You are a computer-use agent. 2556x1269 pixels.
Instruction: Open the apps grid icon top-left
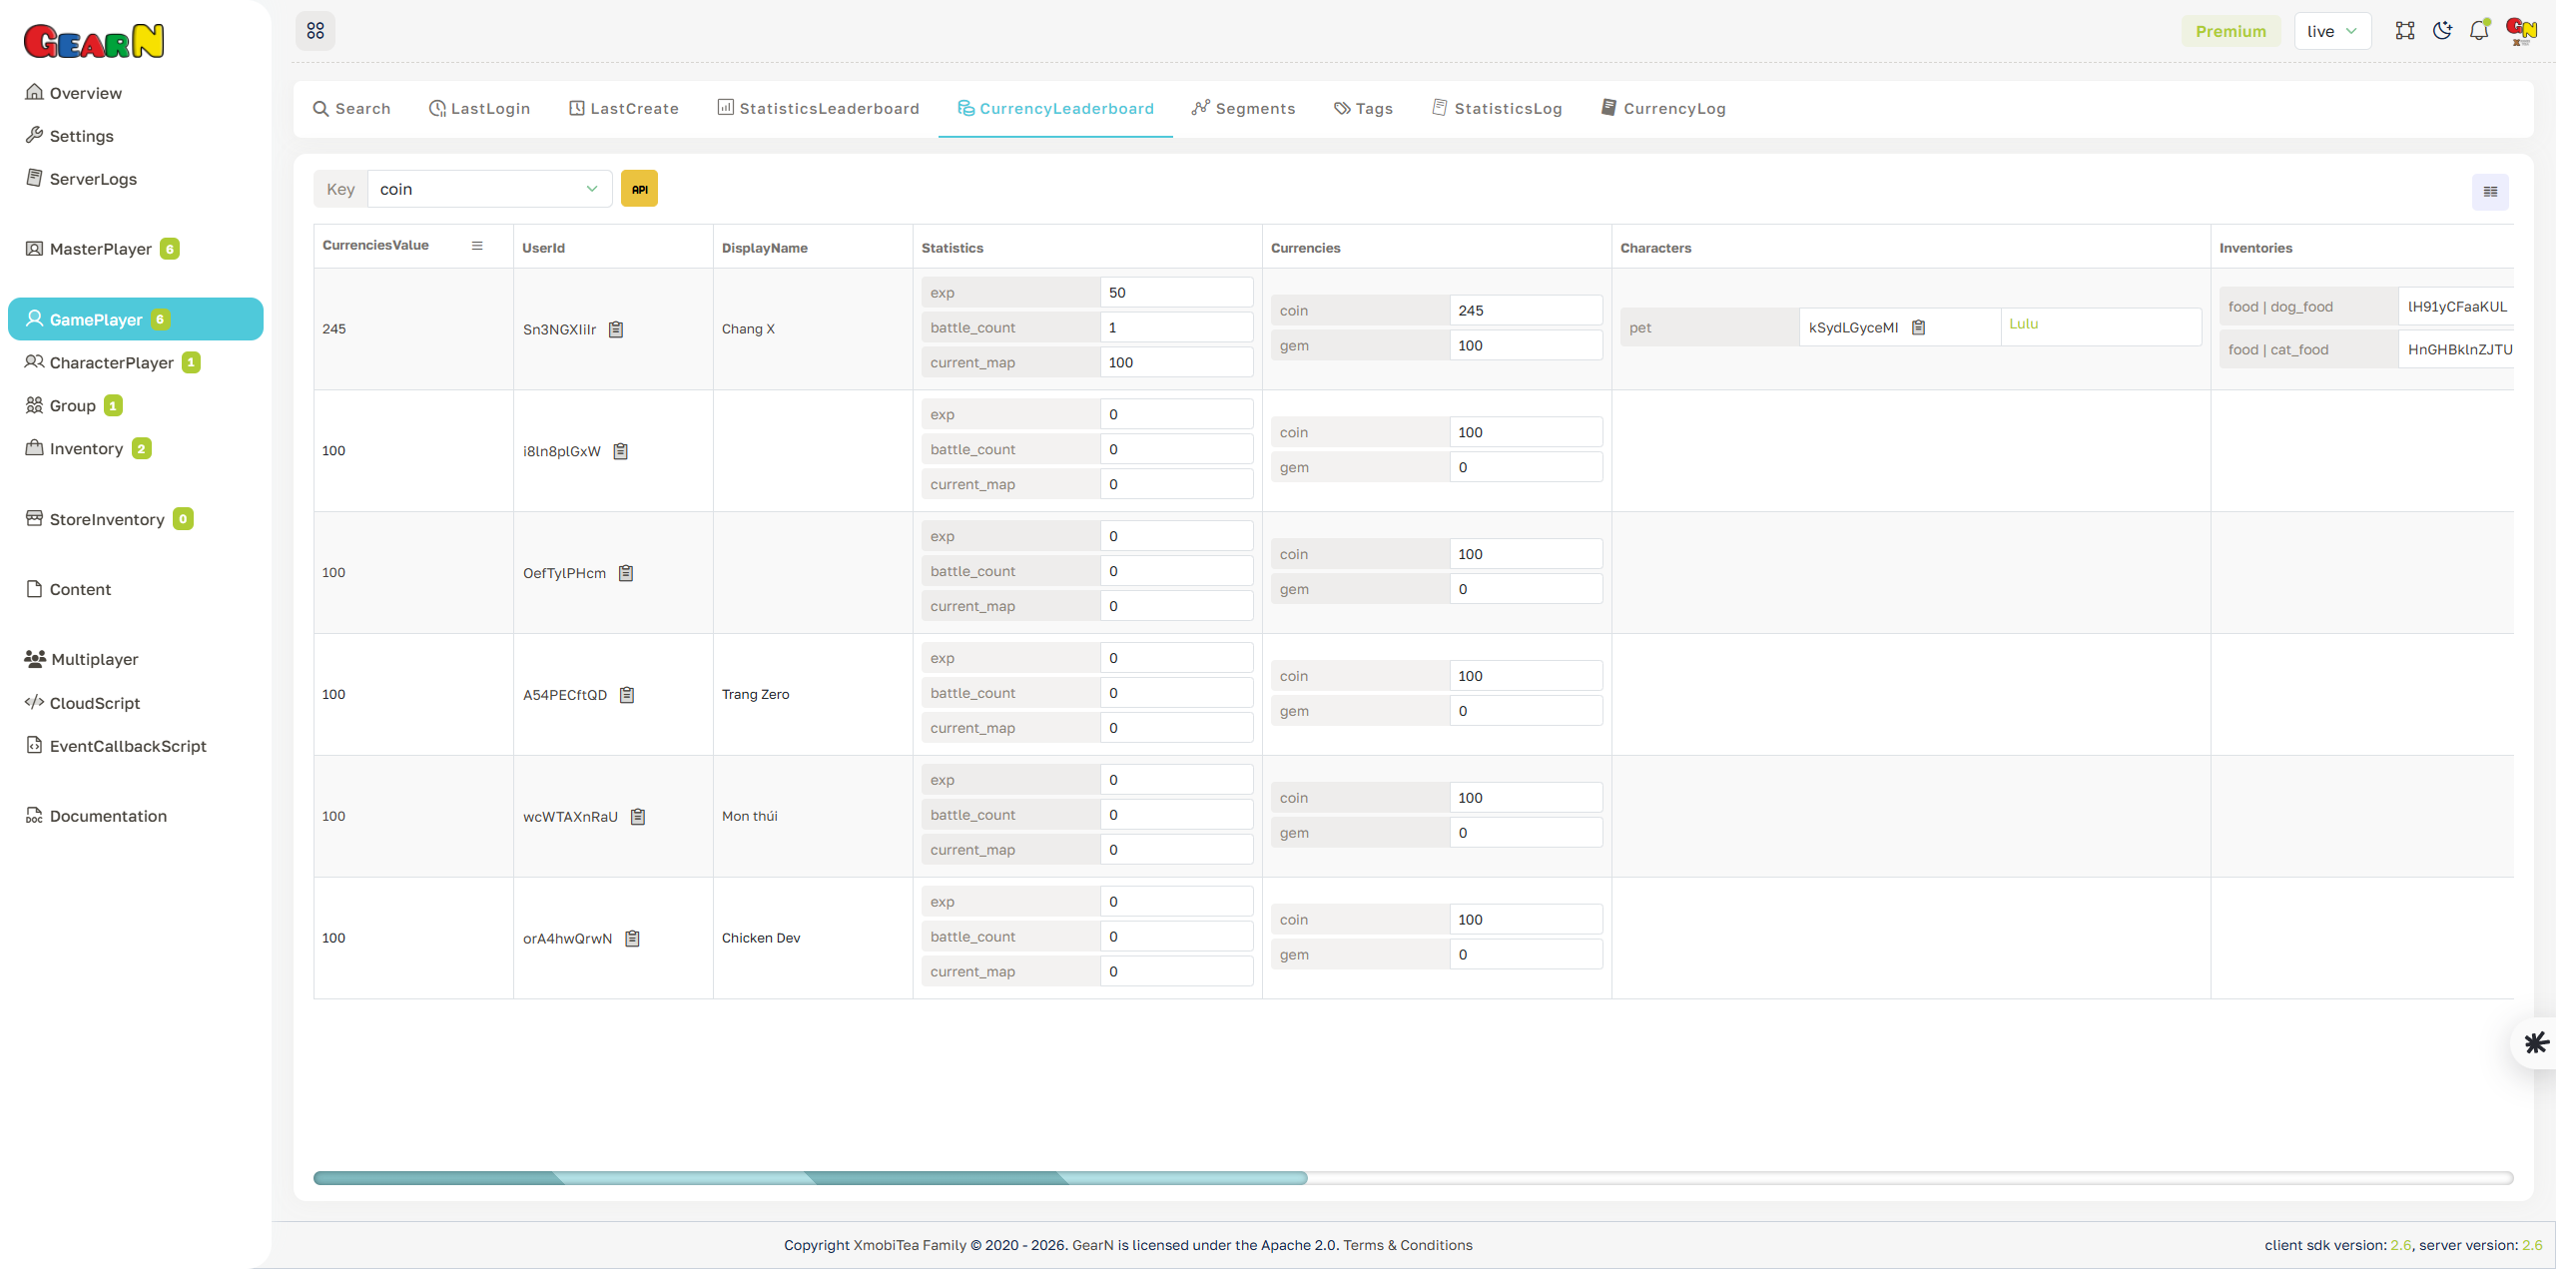point(316,30)
